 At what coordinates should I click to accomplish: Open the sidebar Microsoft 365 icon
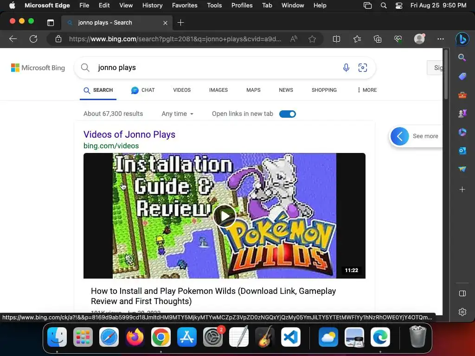[462, 132]
